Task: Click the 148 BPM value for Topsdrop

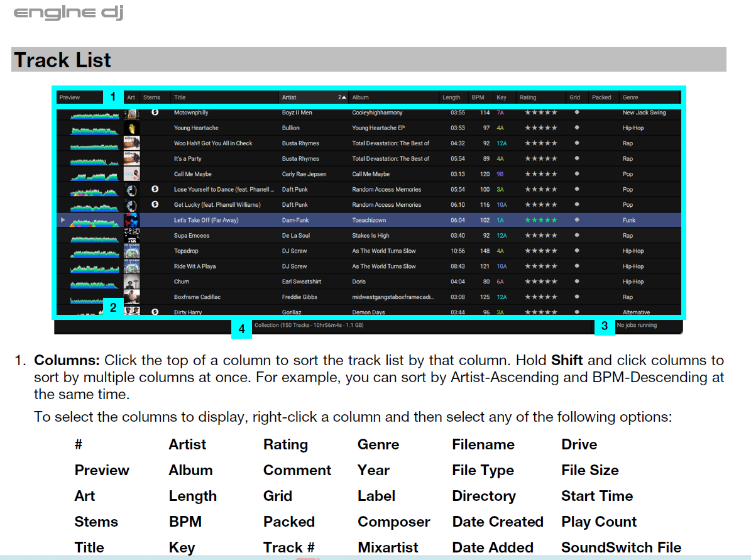Action: pos(485,251)
